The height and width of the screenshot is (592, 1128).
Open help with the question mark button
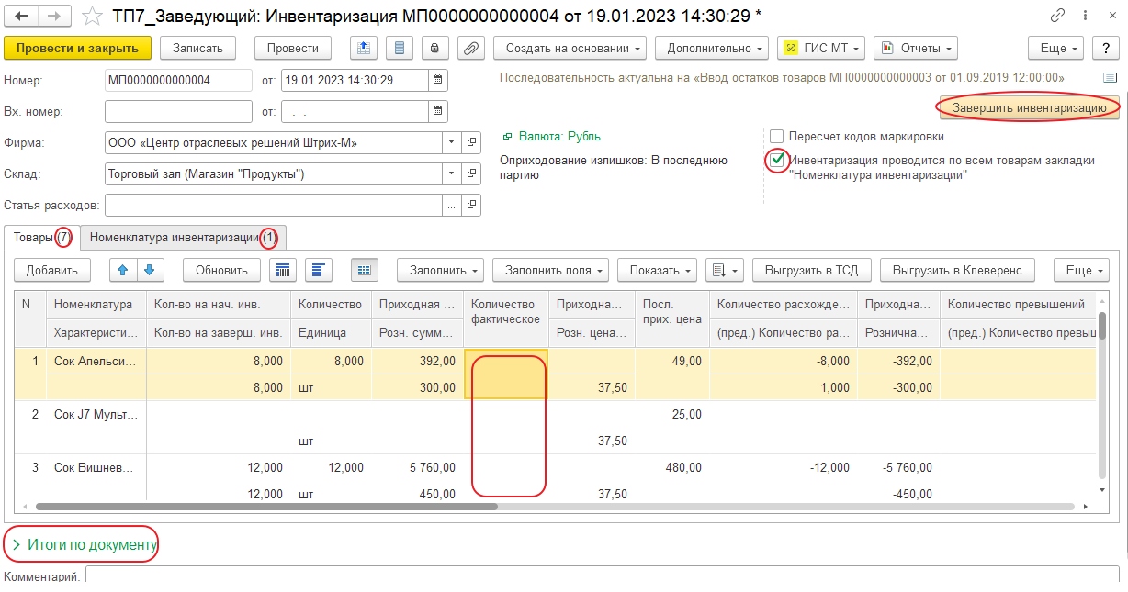coord(1106,48)
